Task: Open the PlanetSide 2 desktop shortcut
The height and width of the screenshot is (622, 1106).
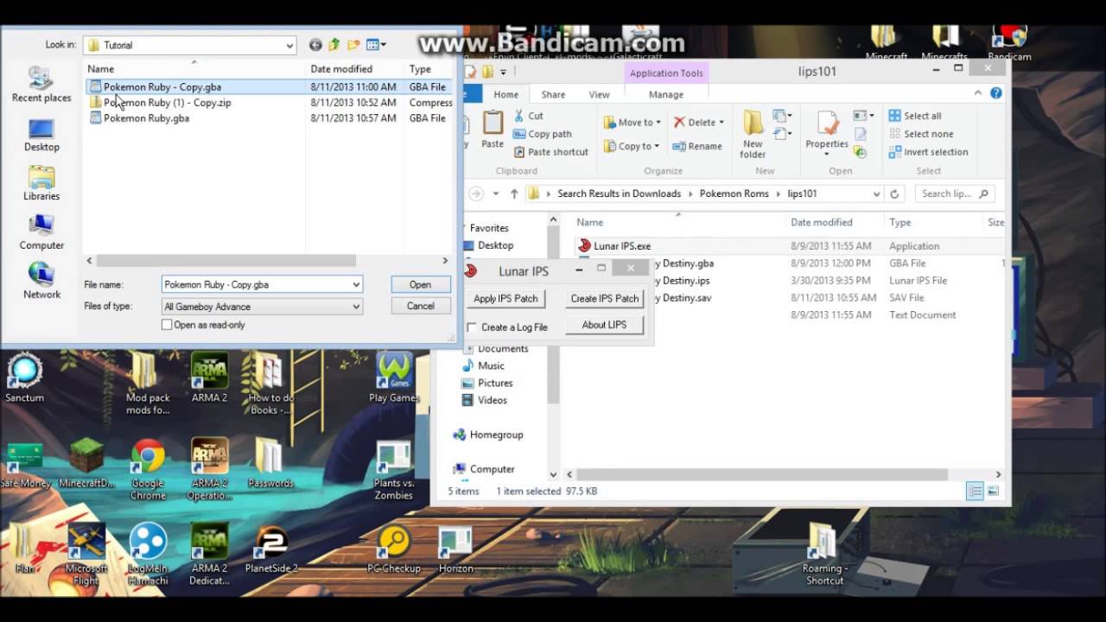Action: click(271, 549)
